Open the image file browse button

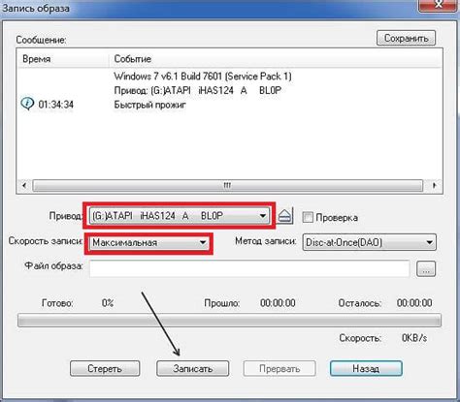[426, 268]
